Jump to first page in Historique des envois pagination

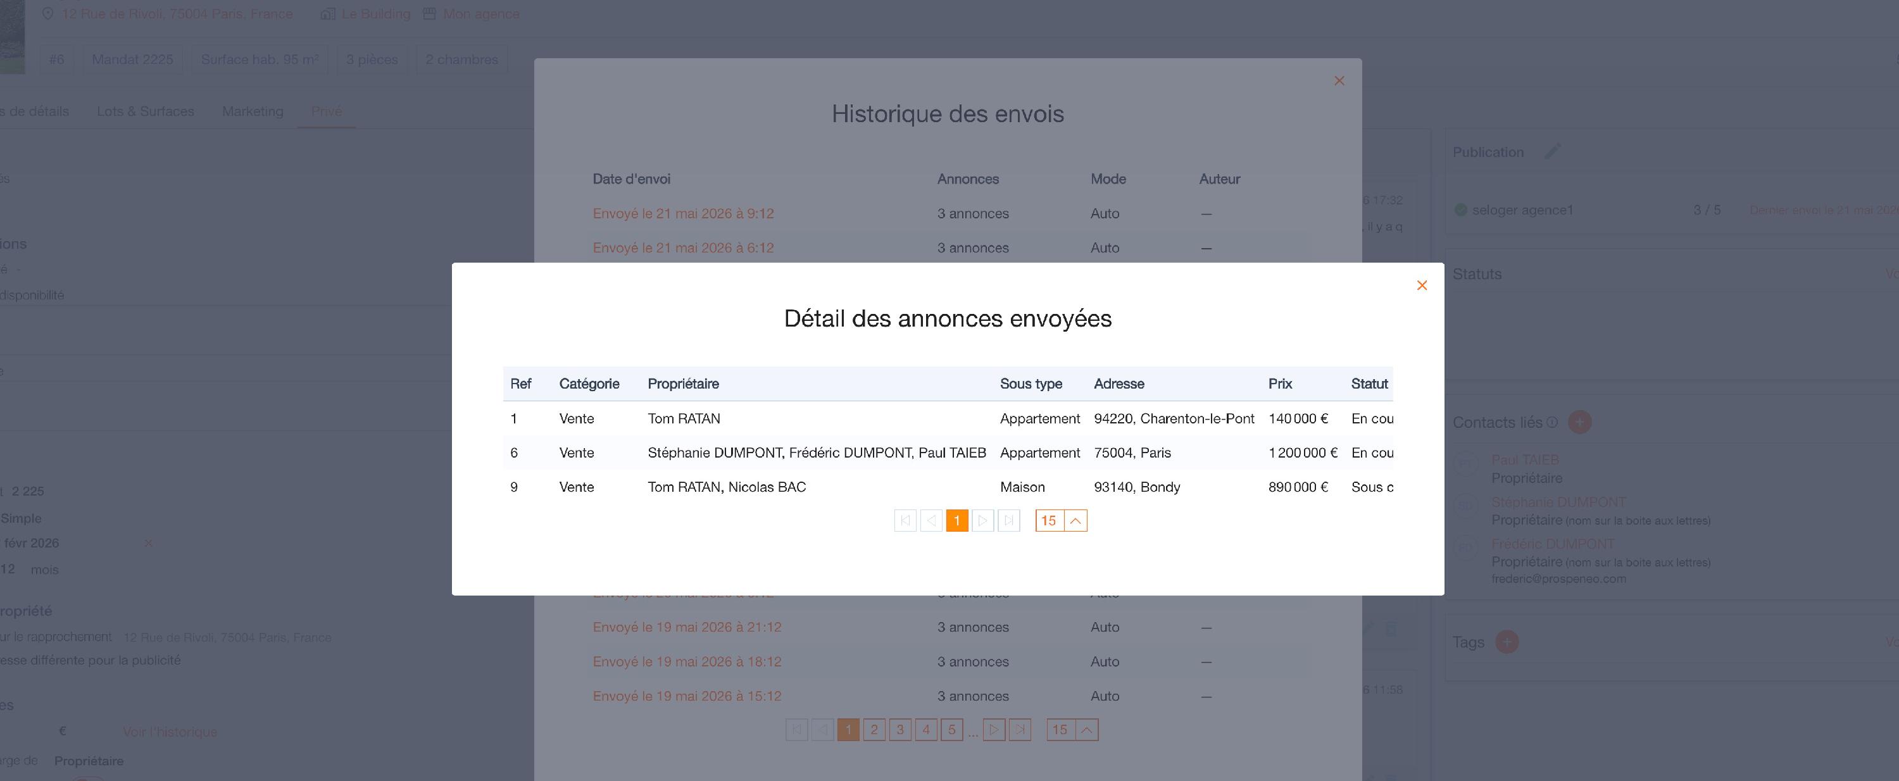click(x=797, y=730)
